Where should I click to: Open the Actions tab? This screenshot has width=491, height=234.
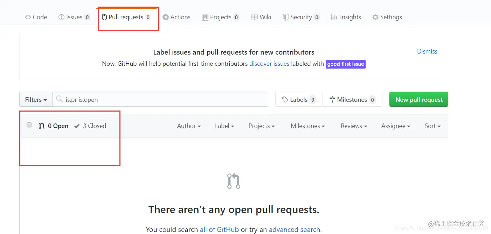pyautogui.click(x=177, y=17)
